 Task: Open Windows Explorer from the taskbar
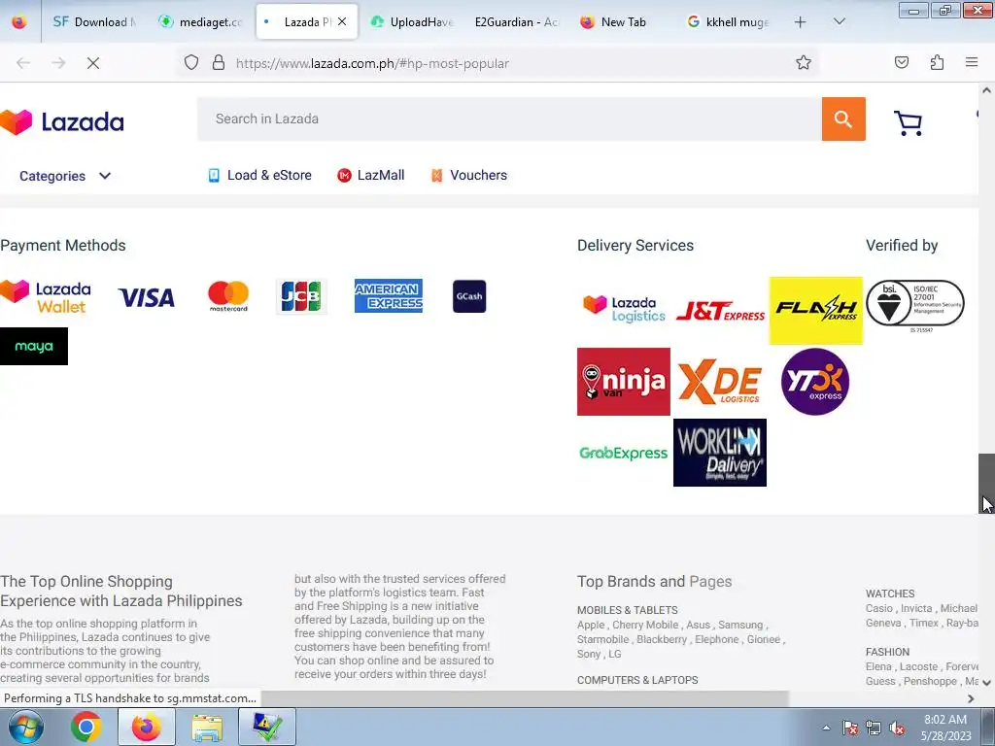pos(207,727)
